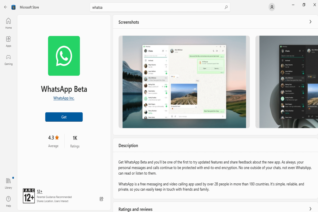Screen dimensions: 318x212
Task: Open Home in the sidebar
Action: coord(8,23)
